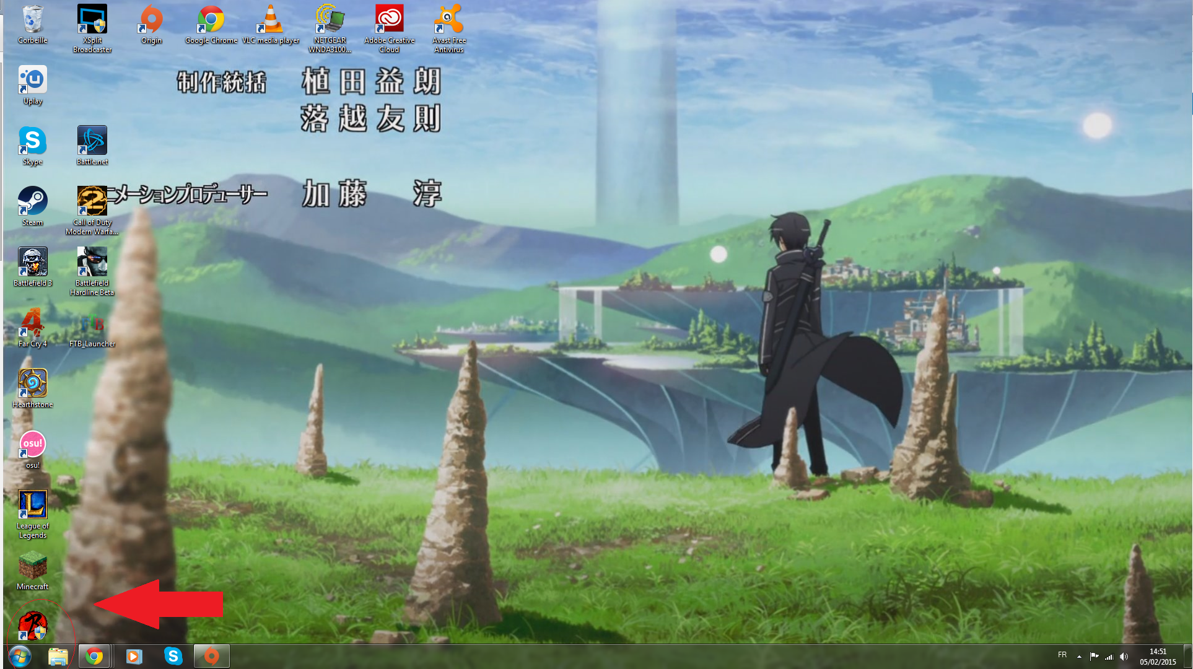
Task: Show hidden system tray icons
Action: pos(1079,656)
